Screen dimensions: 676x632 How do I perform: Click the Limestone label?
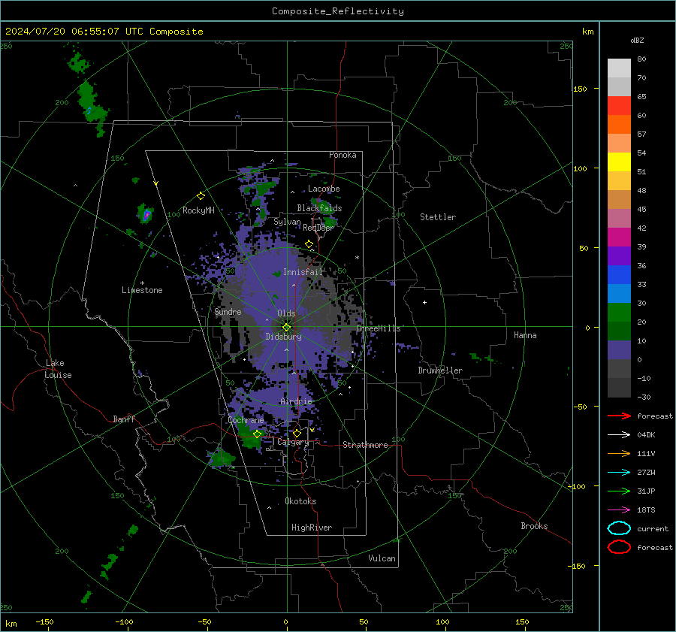point(142,290)
